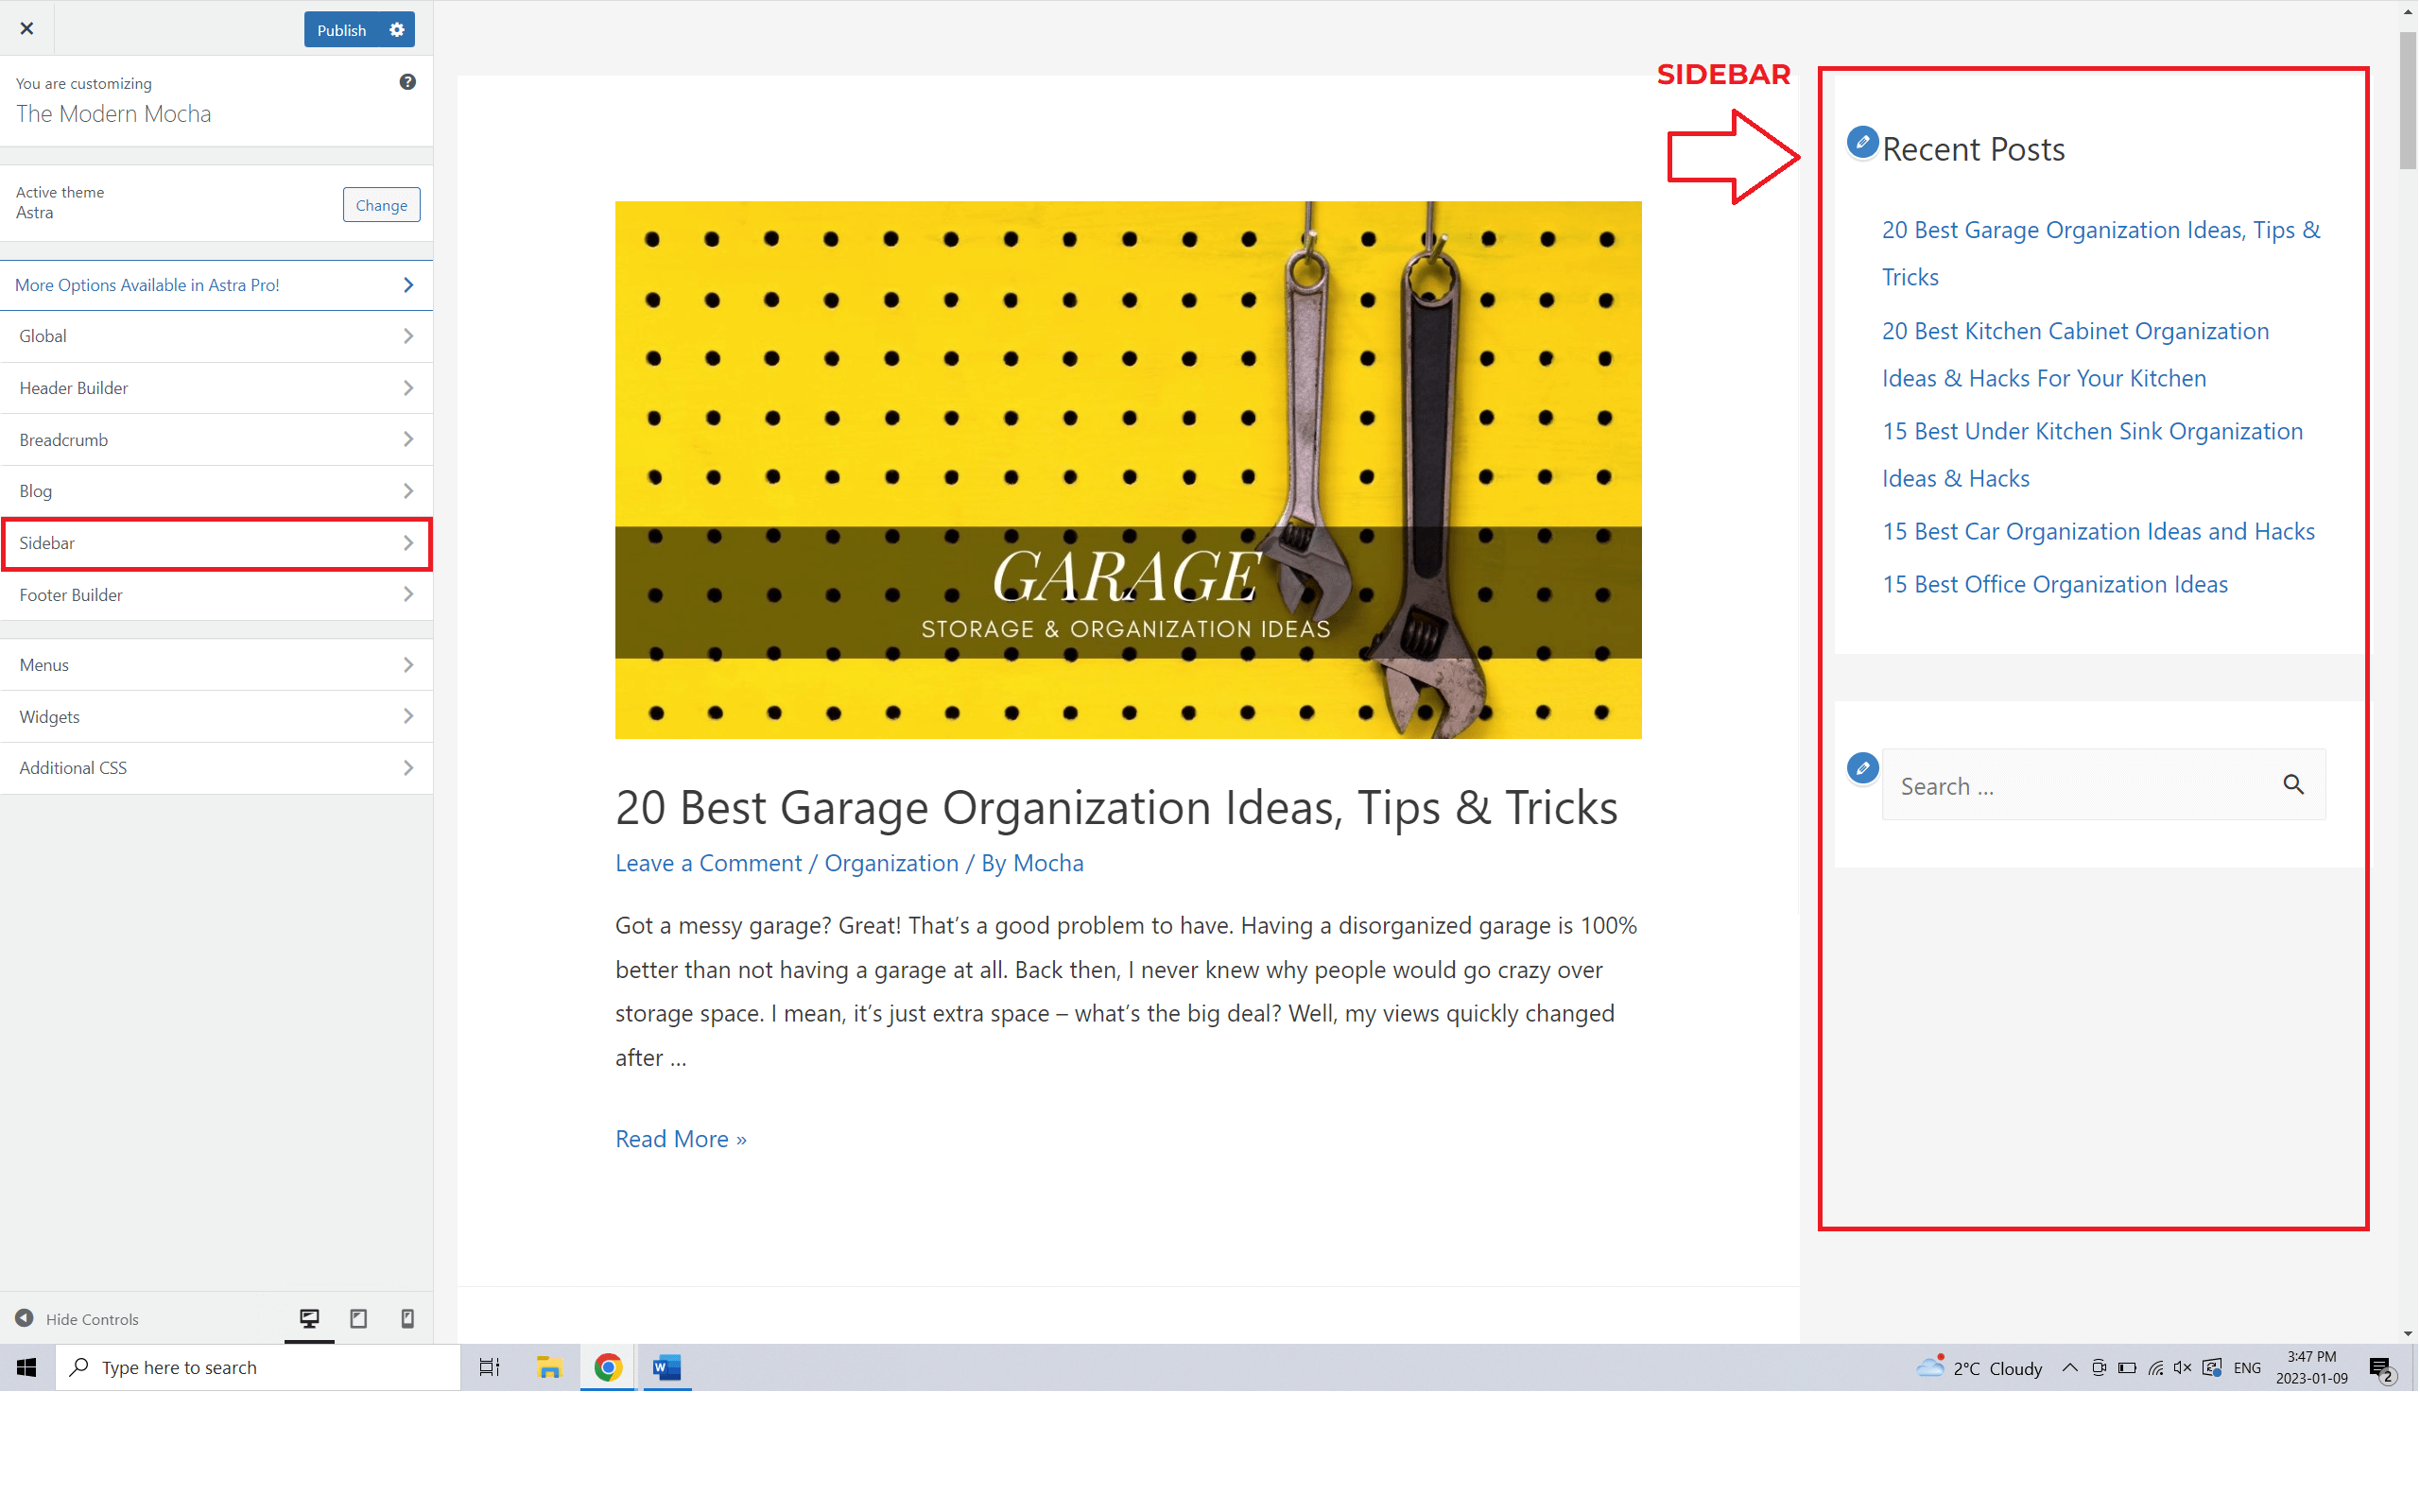Open recent post 15 Best Office Organization Ideas

click(x=2055, y=585)
